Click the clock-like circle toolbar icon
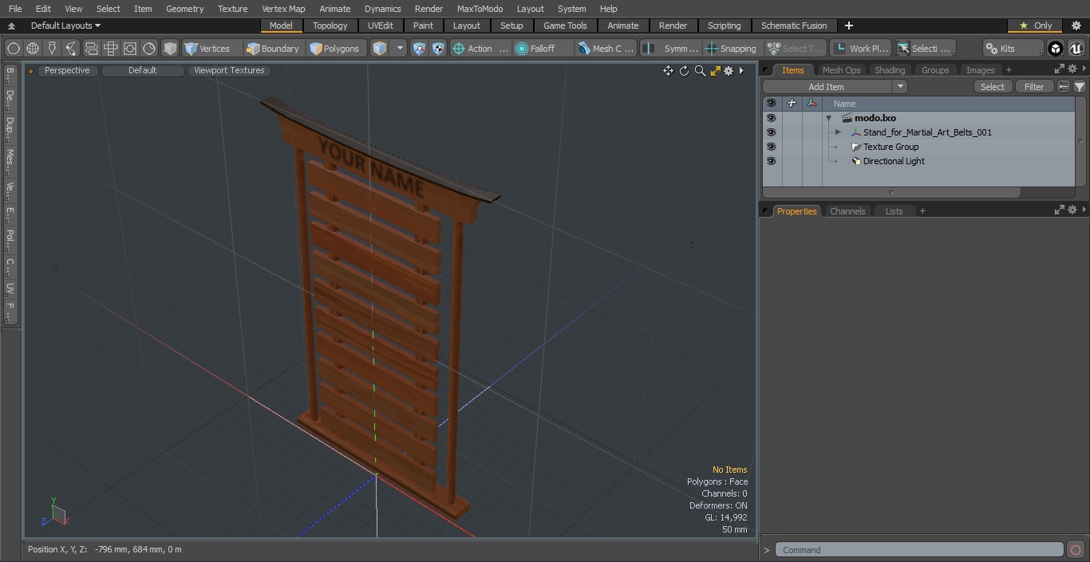 pyautogui.click(x=149, y=49)
